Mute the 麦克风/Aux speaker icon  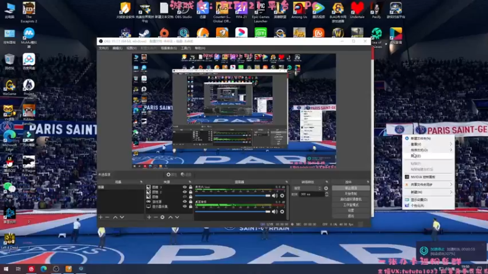tap(274, 195)
